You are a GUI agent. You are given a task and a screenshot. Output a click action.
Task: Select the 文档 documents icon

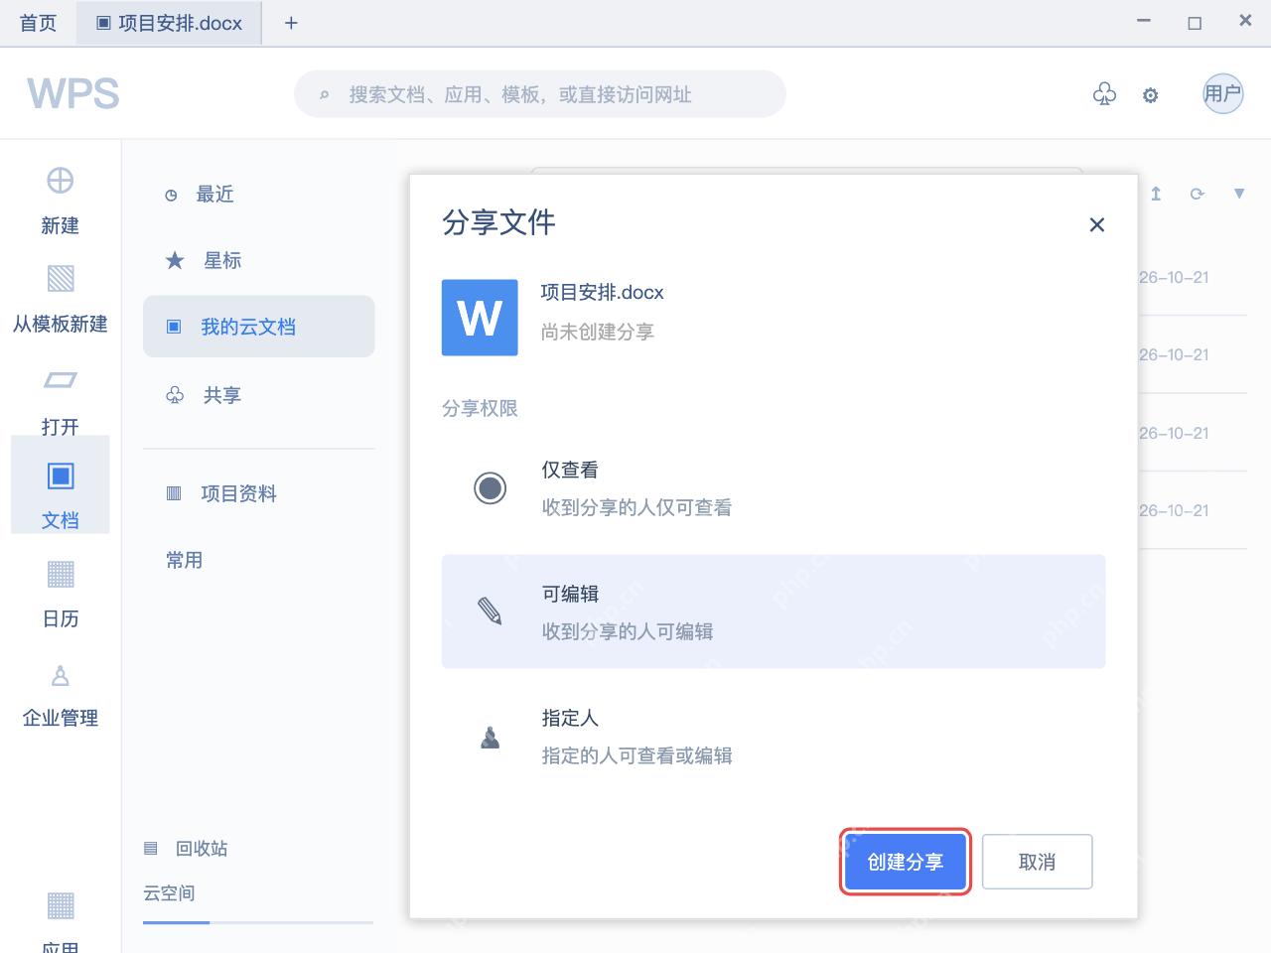point(61,476)
